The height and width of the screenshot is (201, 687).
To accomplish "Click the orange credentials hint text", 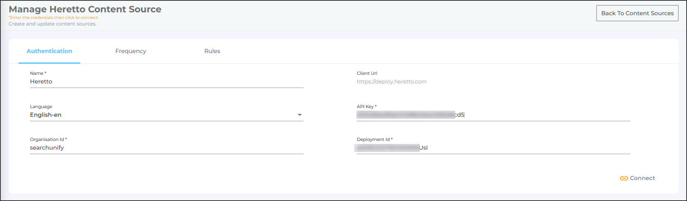I will point(53,18).
